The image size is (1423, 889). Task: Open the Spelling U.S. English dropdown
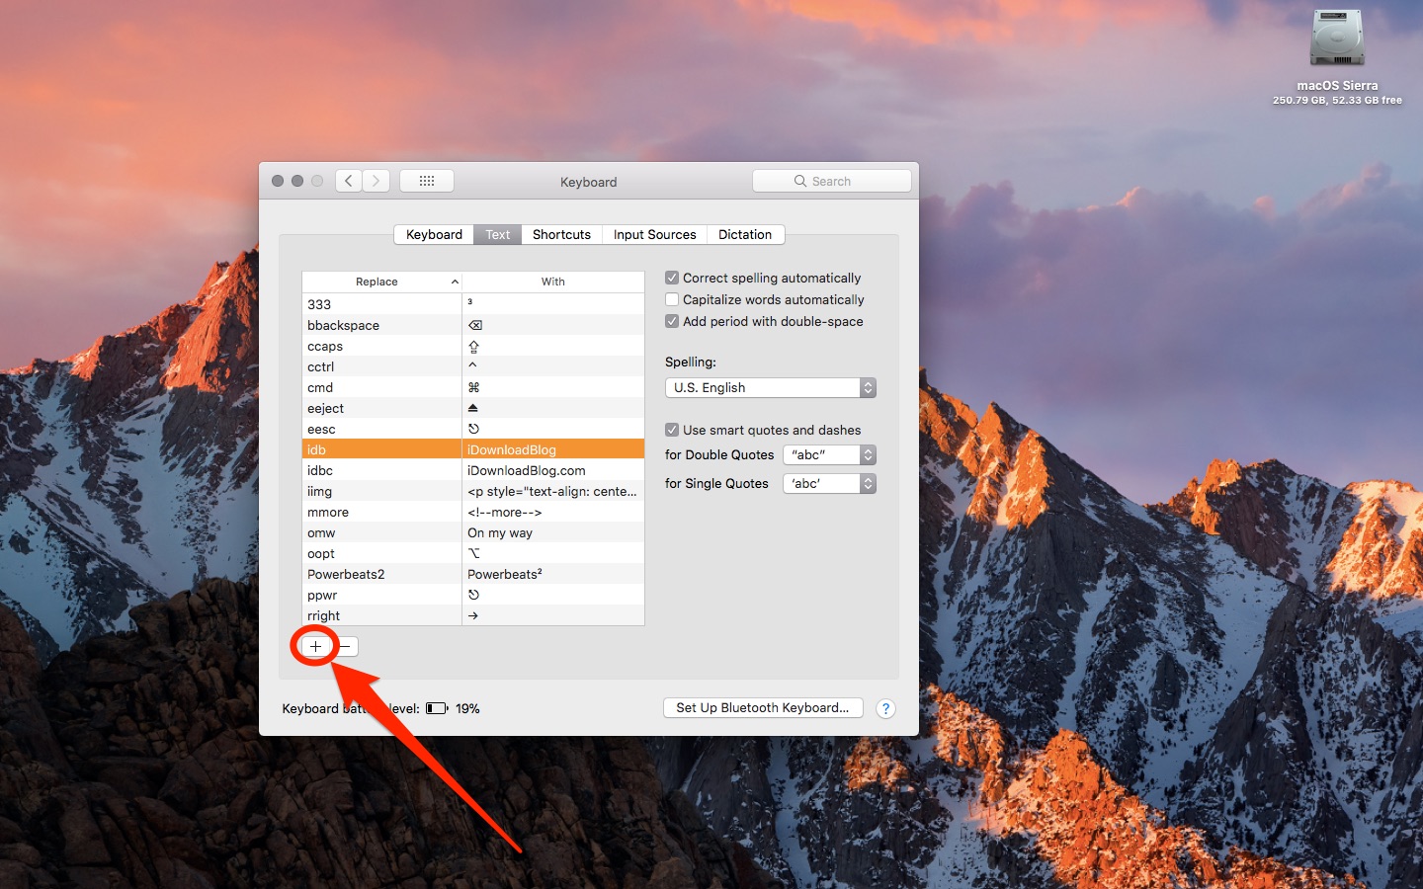[x=770, y=387]
